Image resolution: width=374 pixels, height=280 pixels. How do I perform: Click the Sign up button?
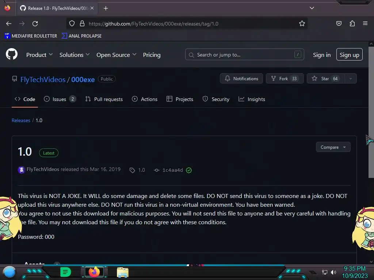click(349, 55)
